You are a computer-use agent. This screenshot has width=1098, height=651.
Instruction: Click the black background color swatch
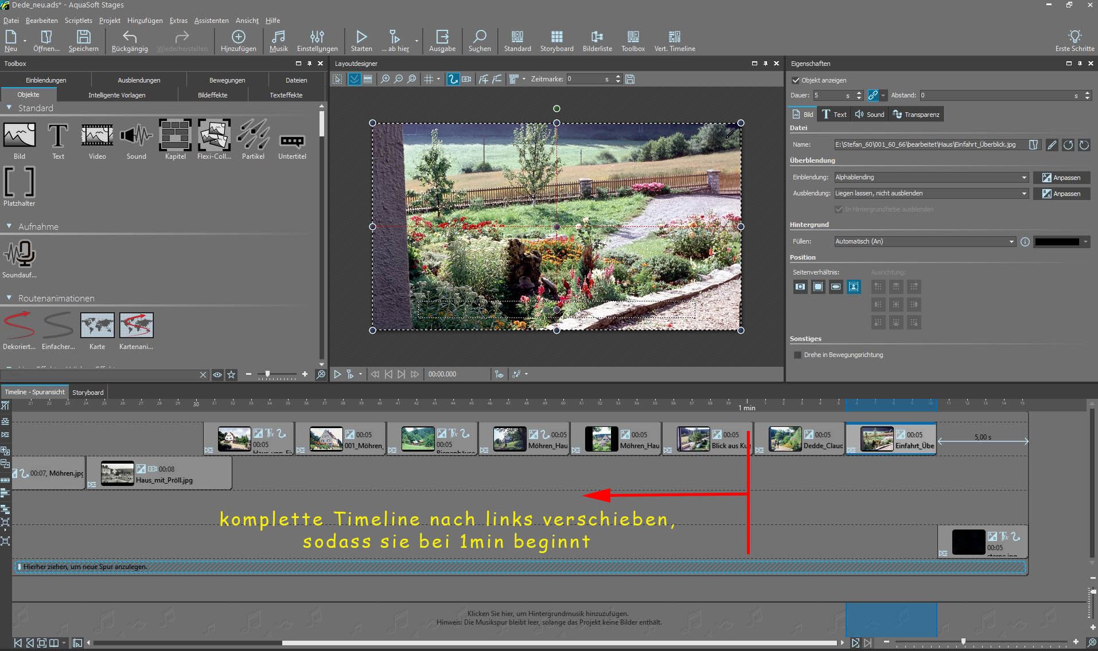pyautogui.click(x=1056, y=242)
